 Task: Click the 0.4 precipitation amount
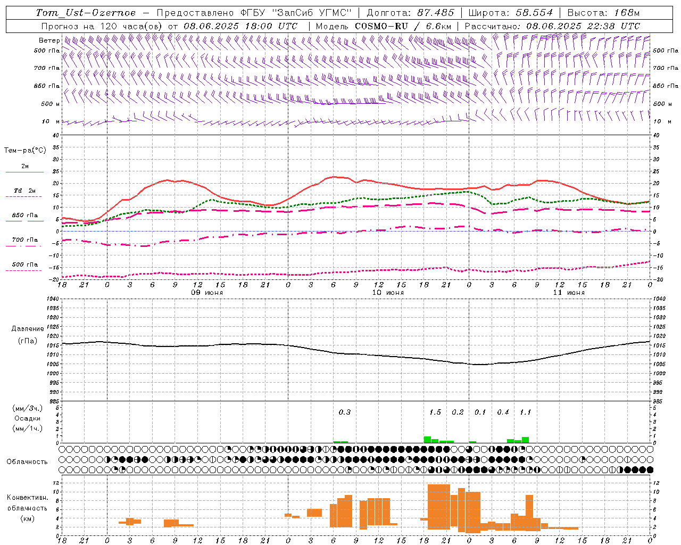click(x=503, y=412)
